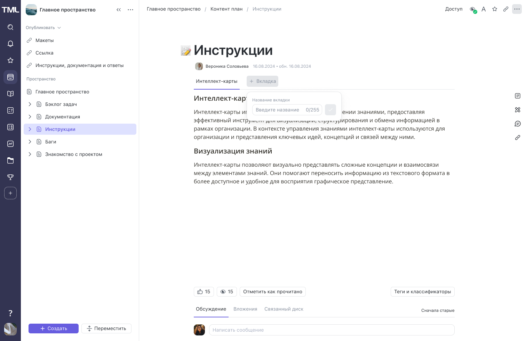This screenshot has width=526, height=341.
Task: Click the Введите название tab name field
Action: pyautogui.click(x=278, y=110)
